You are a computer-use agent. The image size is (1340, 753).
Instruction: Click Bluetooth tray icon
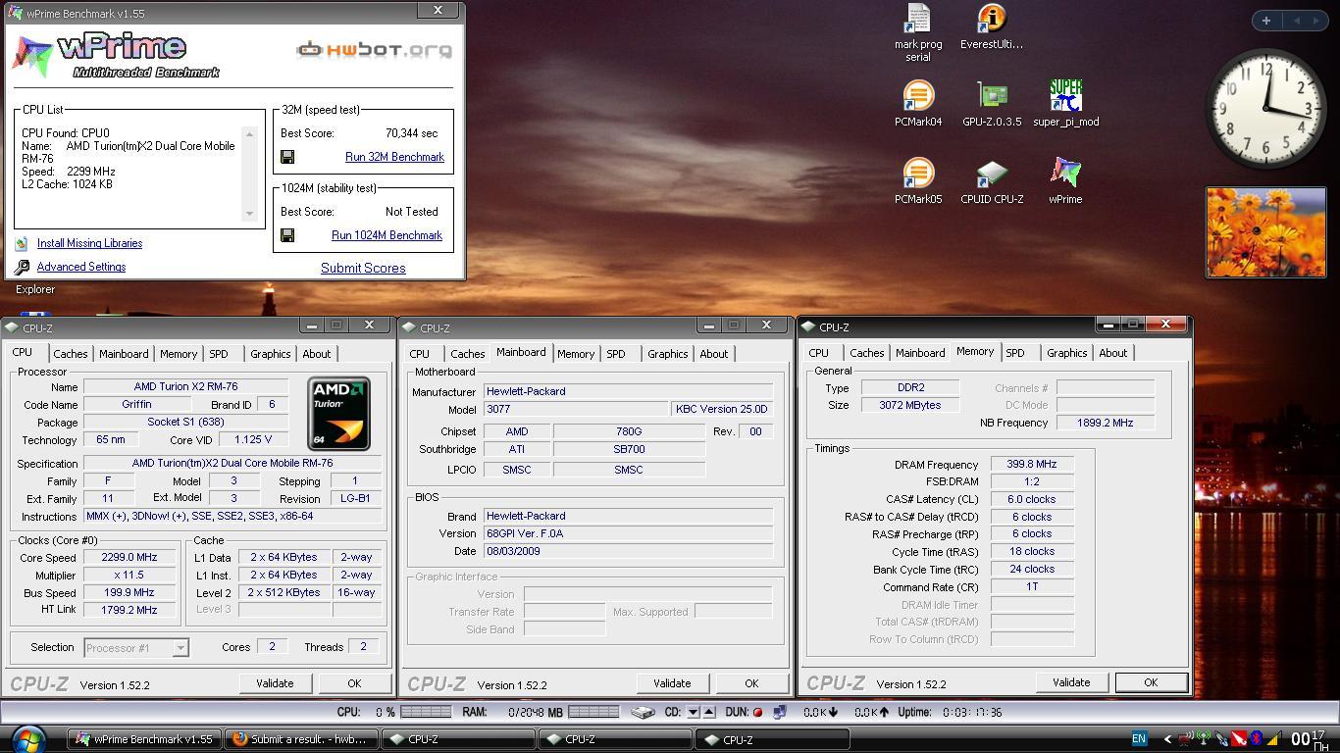coord(1255,739)
